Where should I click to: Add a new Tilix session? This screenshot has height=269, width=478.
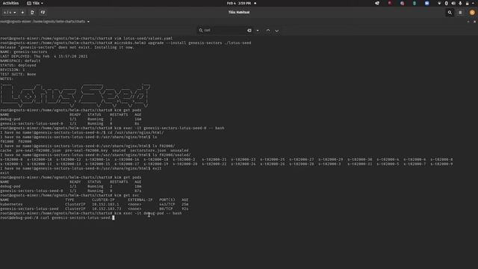point(22,13)
